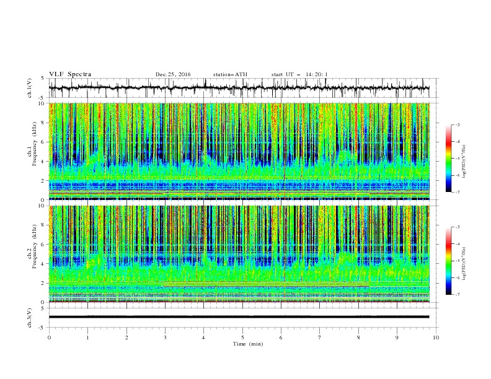Click the "ch.3(V)" waveform axis label
491x379 pixels.
[30, 318]
